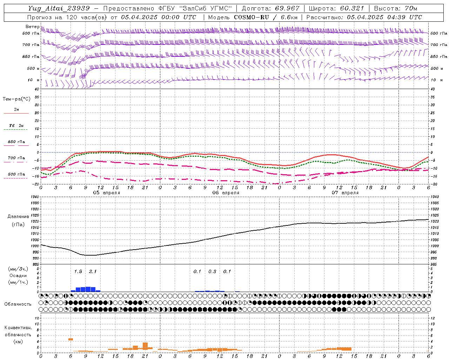The width and height of the screenshot is (449, 359).
Task: Click the Широта: 60.321 value
Action: point(336,8)
